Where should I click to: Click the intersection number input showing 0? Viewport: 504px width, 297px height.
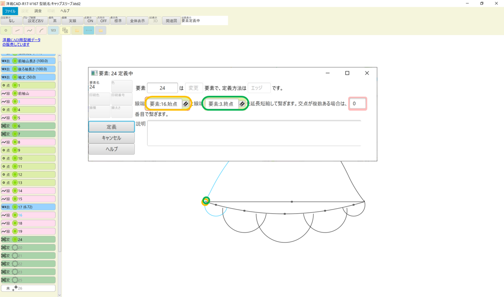point(358,103)
